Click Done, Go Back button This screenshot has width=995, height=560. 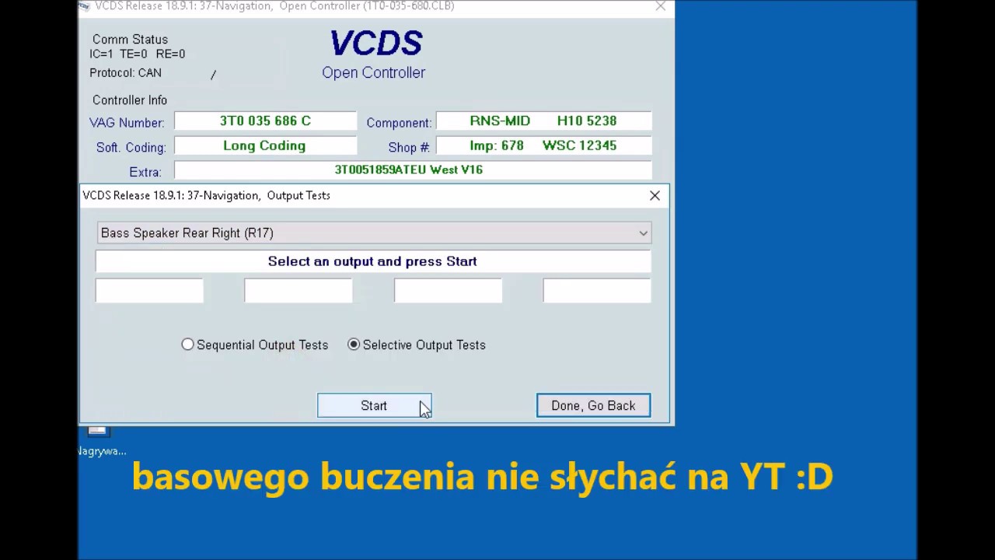[593, 405]
